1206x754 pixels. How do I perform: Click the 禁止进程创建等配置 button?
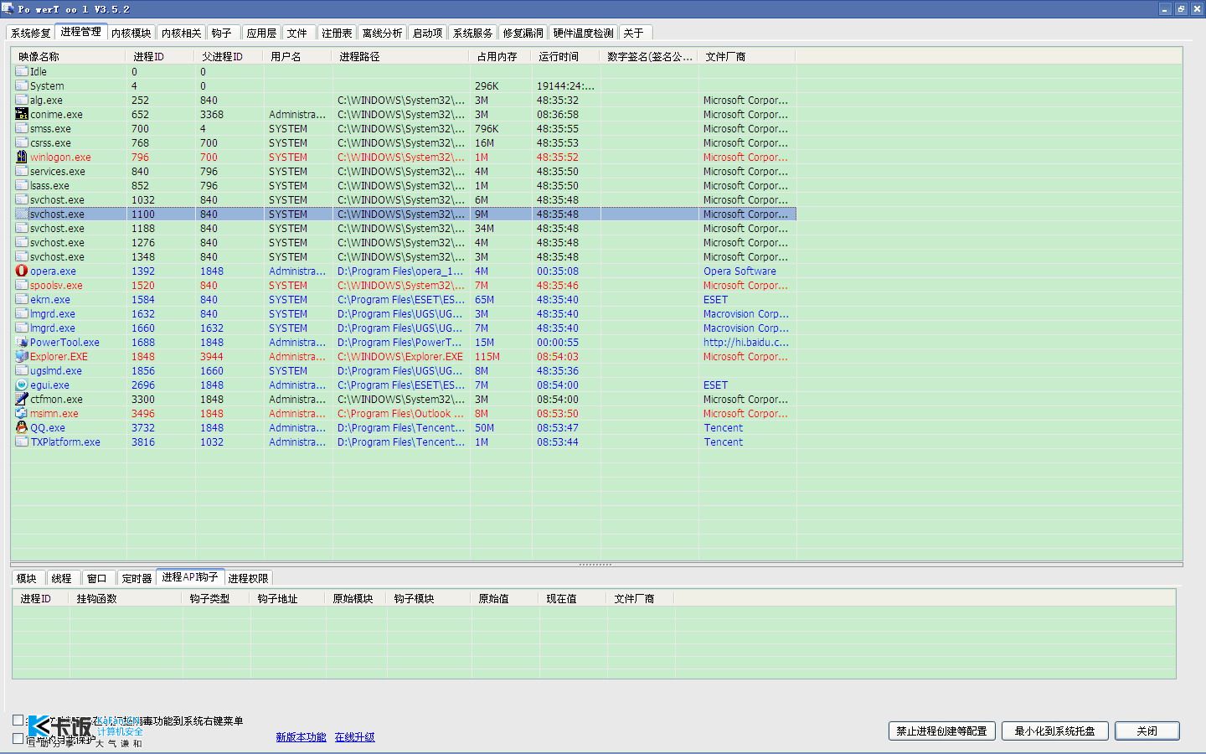coord(942,731)
